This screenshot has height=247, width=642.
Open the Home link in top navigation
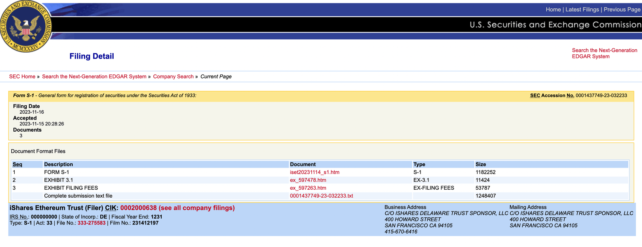(553, 9)
